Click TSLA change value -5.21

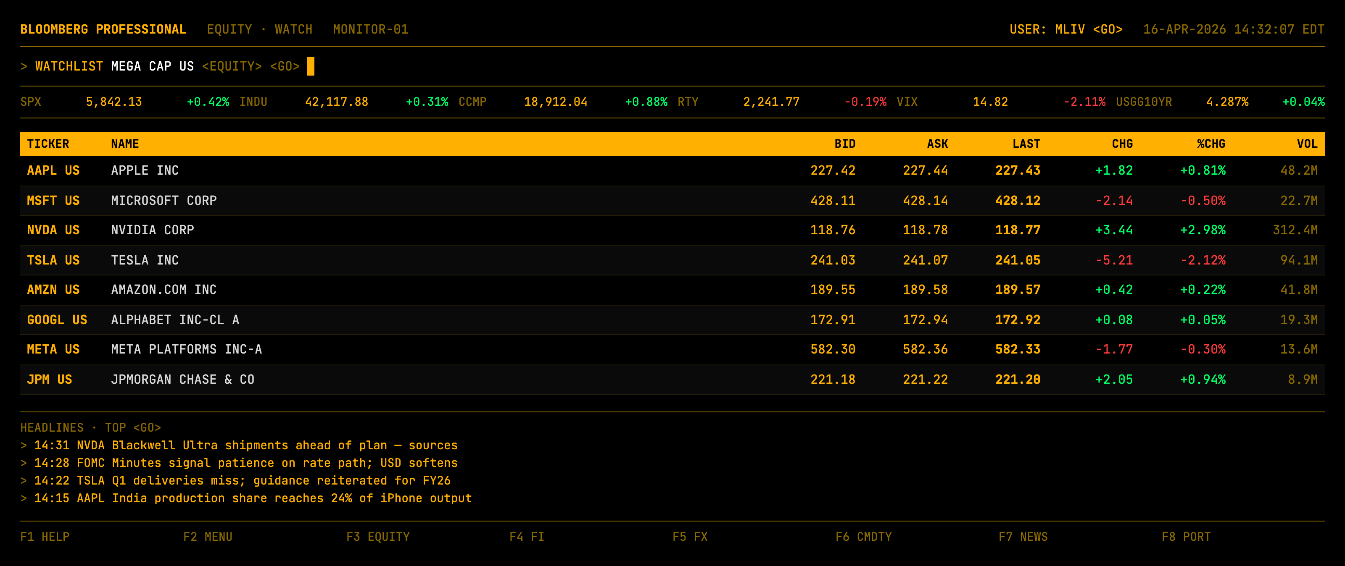point(1114,260)
